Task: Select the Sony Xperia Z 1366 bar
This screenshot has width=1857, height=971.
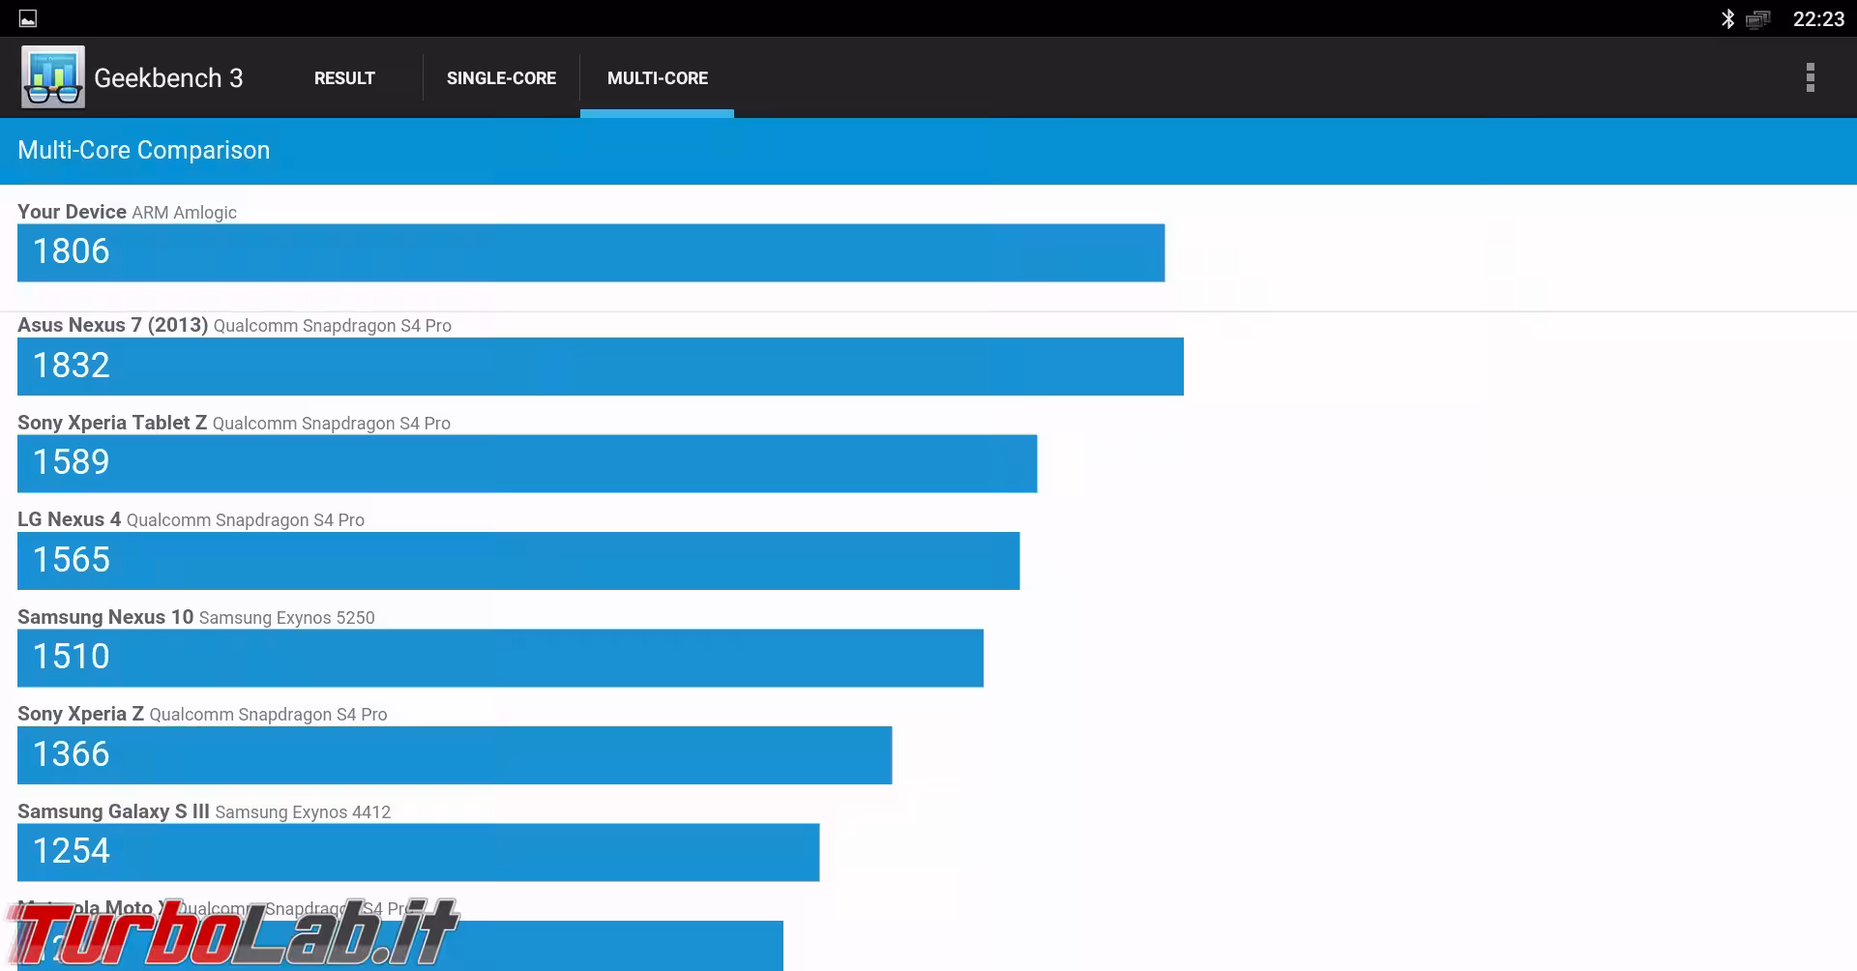Action: point(455,755)
